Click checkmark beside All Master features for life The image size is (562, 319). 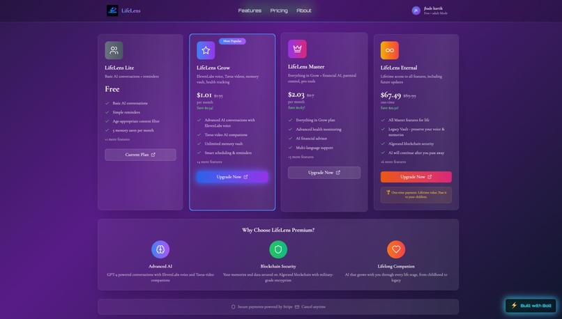tap(383, 120)
